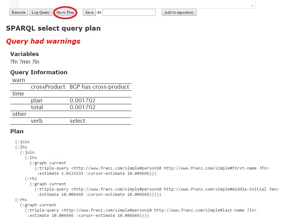This screenshot has height=223, width=294.
Task: Select the ?fn ?mn ?ln variable list
Action: pos(25,62)
